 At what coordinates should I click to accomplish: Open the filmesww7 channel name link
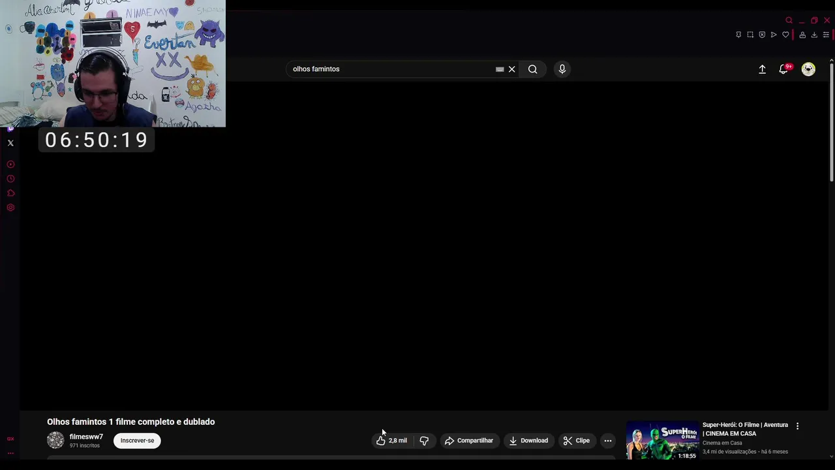coord(86,437)
